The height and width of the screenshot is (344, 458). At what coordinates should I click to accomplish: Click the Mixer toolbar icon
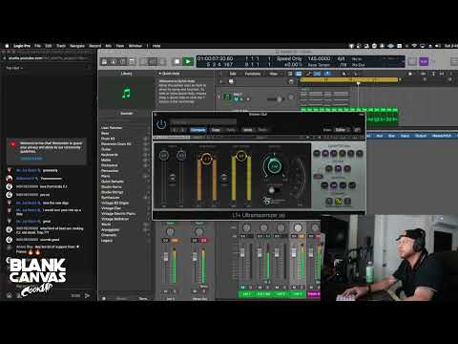click(x=153, y=61)
